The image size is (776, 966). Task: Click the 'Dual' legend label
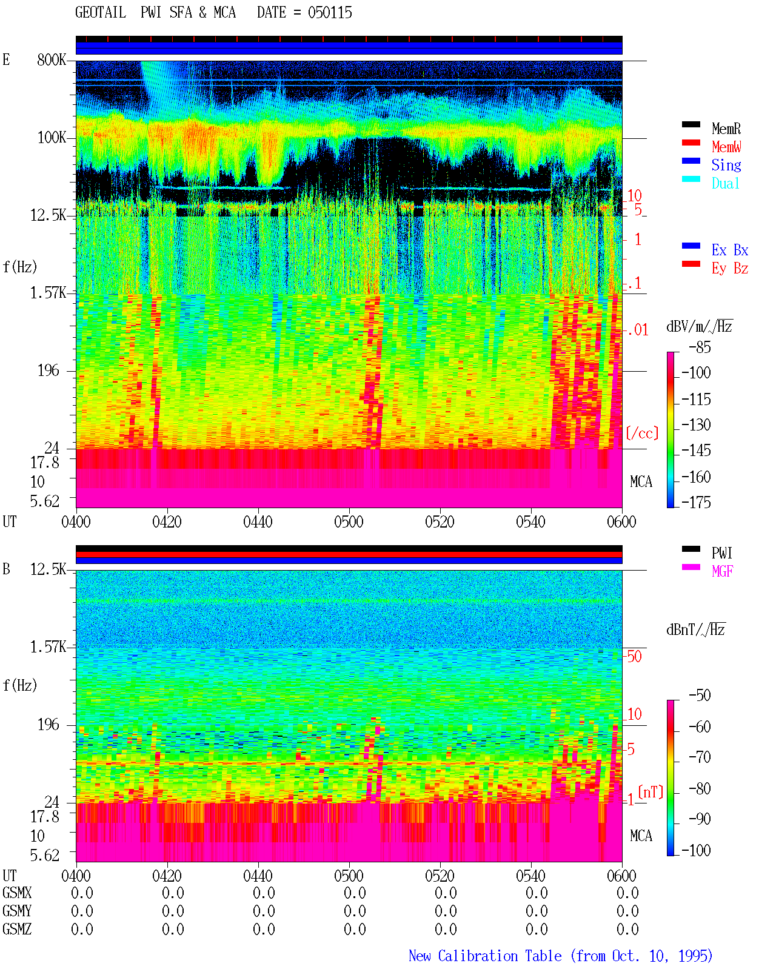tap(726, 183)
